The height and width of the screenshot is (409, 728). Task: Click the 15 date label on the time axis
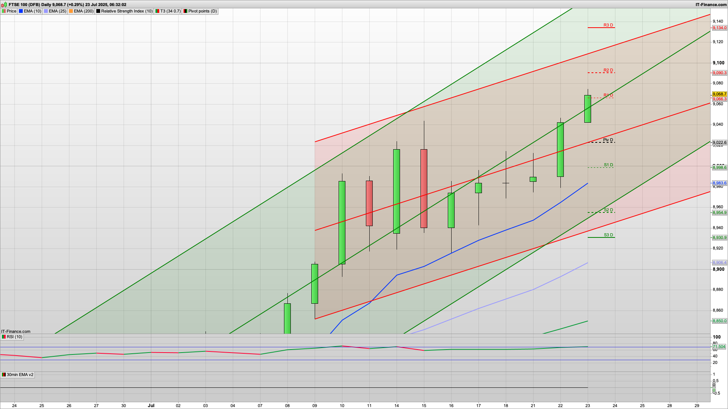(424, 405)
